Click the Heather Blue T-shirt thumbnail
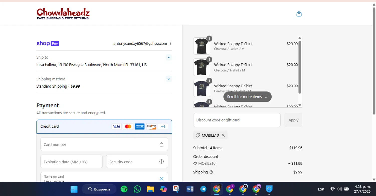Viewport: 376px width, 196px height. (x=202, y=88)
